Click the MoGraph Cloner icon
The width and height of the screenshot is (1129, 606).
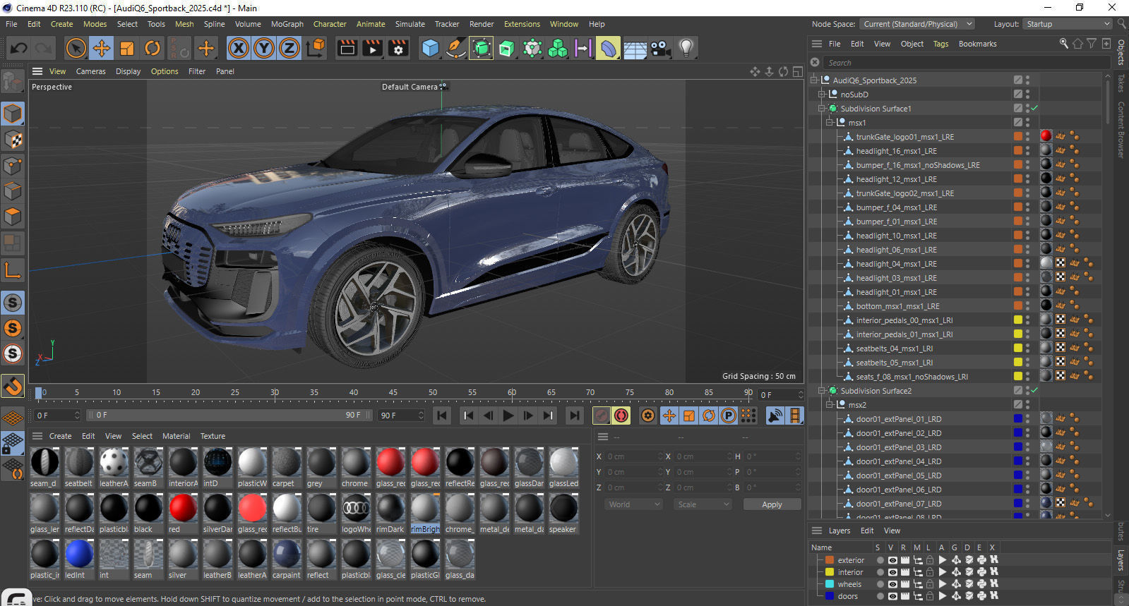[558, 48]
